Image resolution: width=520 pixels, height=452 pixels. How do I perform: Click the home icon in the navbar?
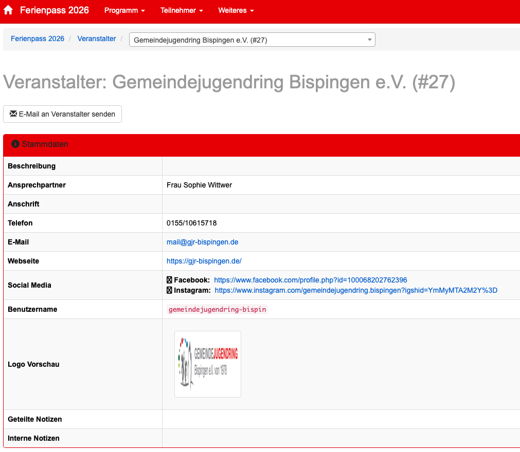click(x=8, y=10)
